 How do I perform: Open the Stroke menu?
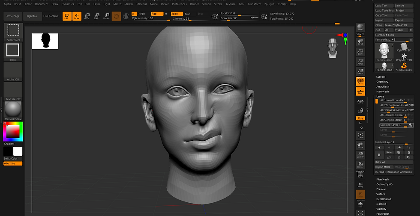(218, 4)
